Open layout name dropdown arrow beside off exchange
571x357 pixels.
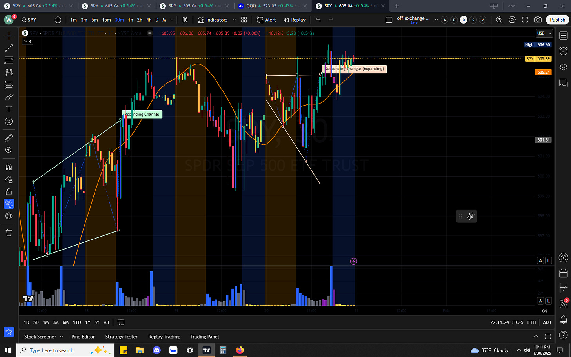point(436,20)
